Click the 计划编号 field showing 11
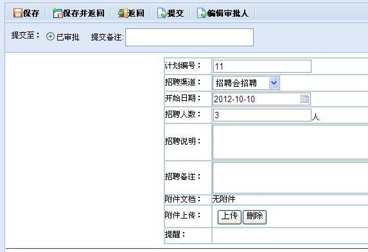The image size is (368, 252). click(x=262, y=66)
